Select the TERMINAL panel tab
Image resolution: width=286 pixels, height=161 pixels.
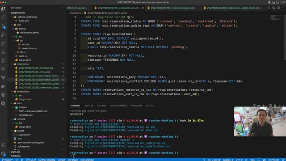pos(75,106)
